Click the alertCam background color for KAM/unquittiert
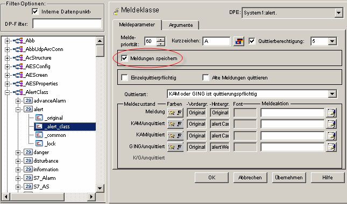The height and width of the screenshot is (204, 347). (219, 124)
